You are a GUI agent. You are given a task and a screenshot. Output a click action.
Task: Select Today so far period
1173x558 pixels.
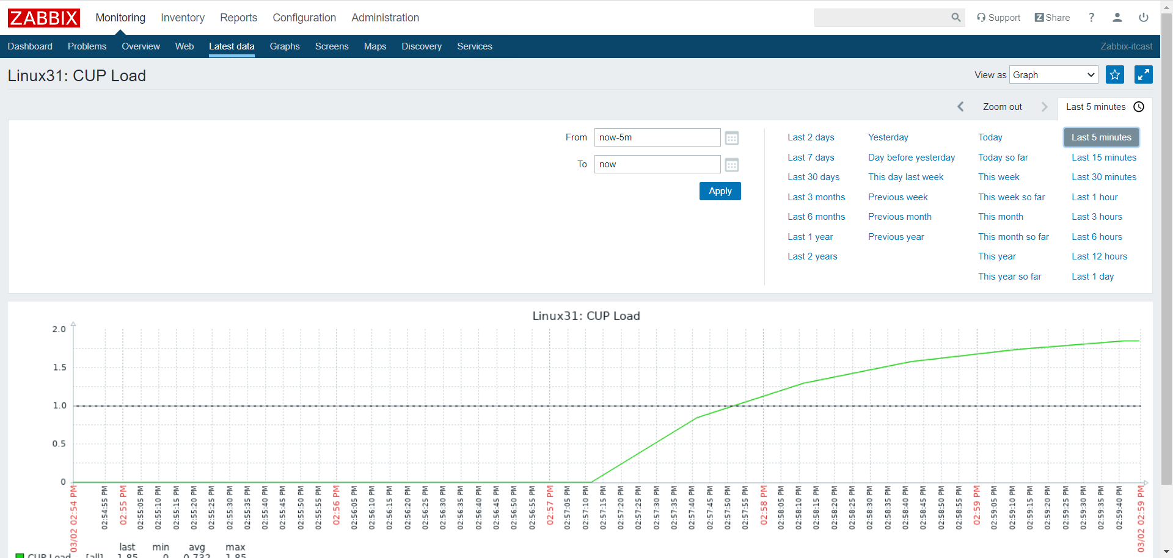[x=1003, y=158]
